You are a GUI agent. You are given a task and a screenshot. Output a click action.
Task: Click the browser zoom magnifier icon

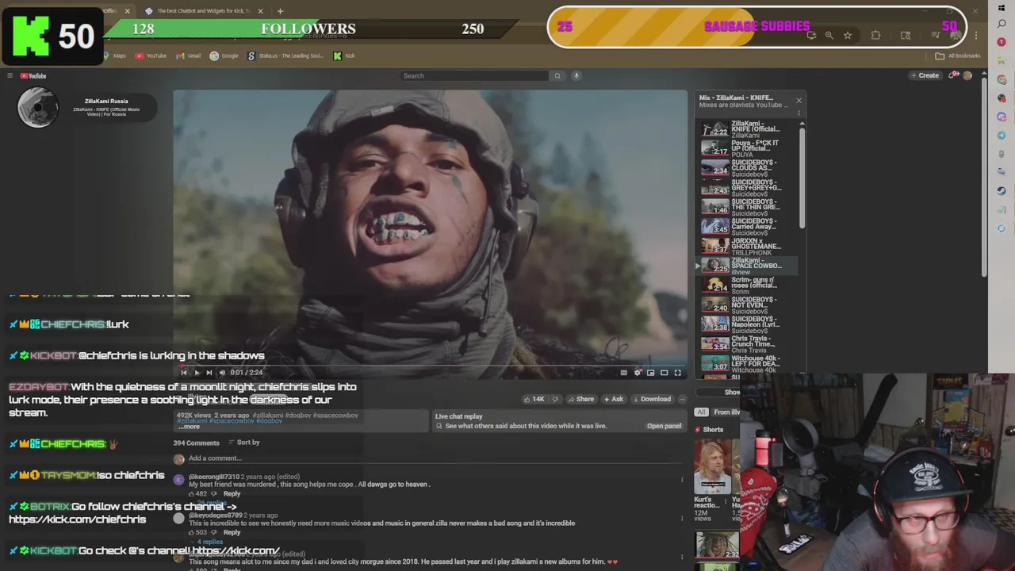829,36
